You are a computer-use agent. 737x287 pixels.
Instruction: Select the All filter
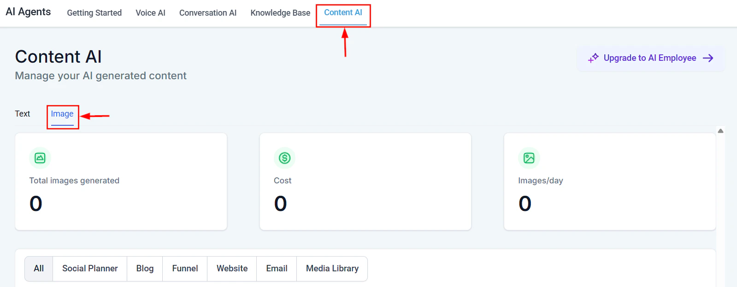(39, 269)
